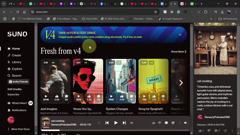Image resolution: width=240 pixels, height=135 pixels.
Task: Open the All Bookmarks folder
Action: [x=228, y=19]
